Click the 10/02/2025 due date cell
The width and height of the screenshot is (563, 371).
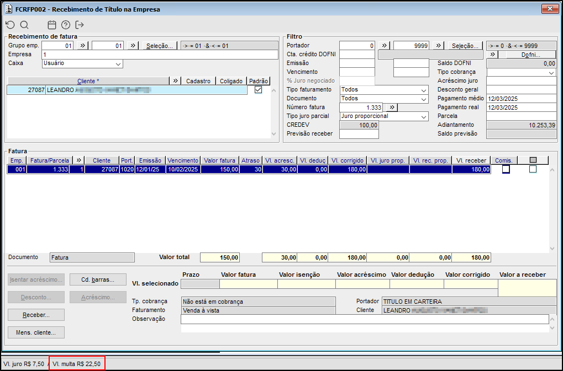183,169
